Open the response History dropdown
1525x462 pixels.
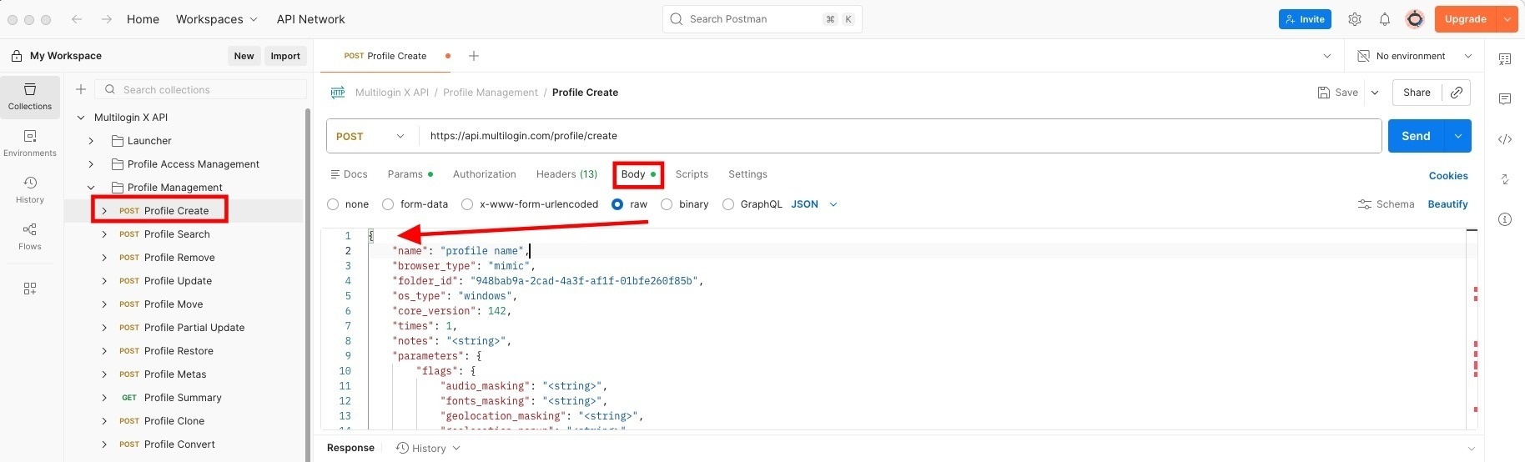(428, 449)
